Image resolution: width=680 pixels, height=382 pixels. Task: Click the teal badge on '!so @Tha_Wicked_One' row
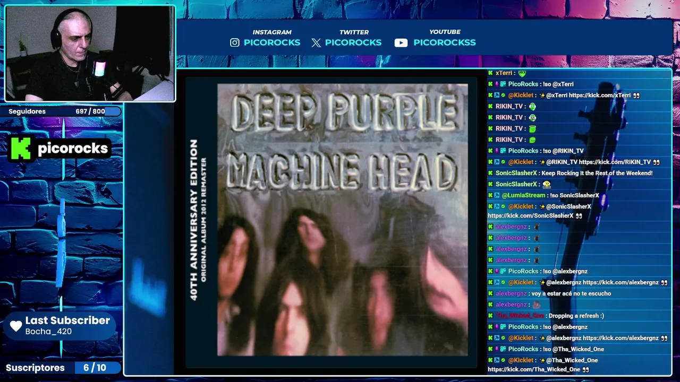[503, 349]
